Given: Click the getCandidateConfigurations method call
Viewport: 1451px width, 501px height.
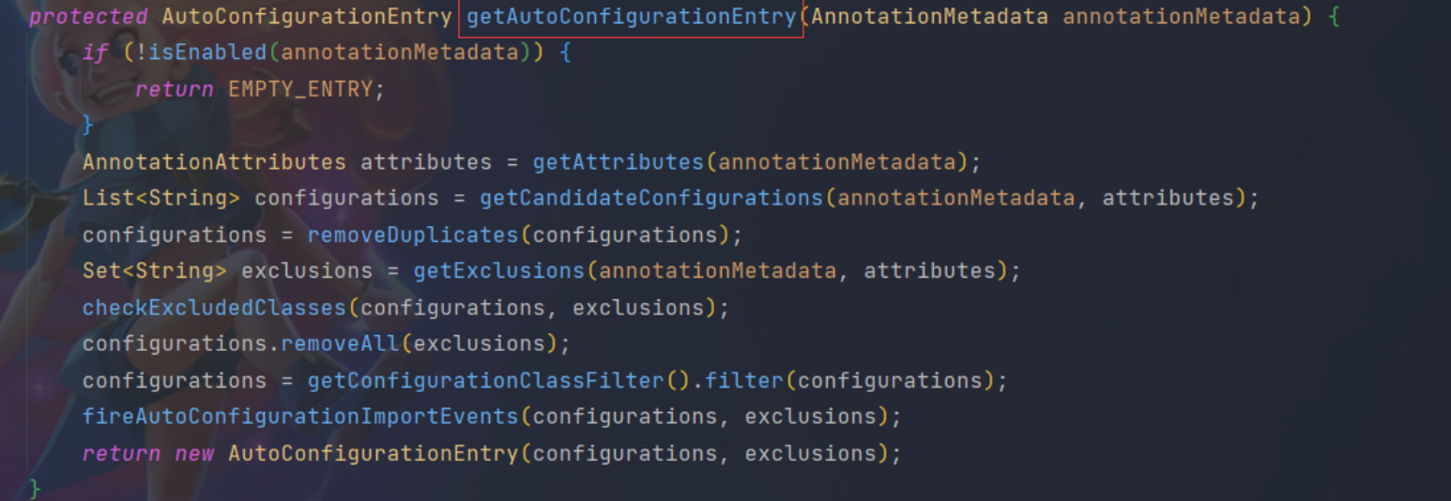Looking at the screenshot, I should point(651,198).
